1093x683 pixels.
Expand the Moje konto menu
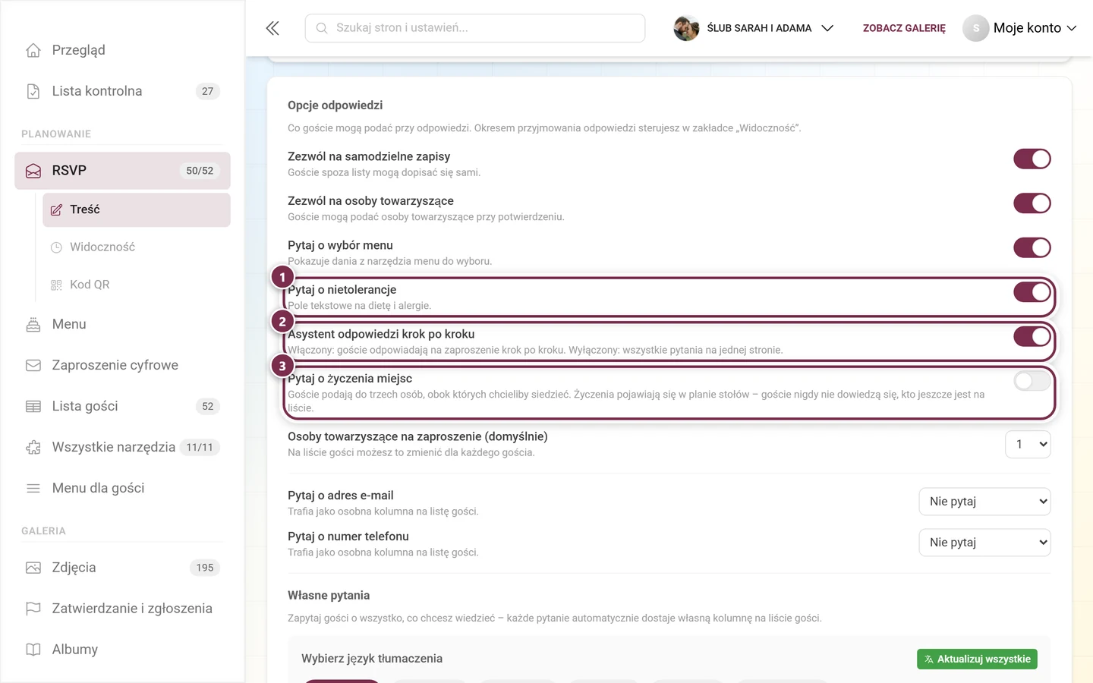click(x=1019, y=28)
